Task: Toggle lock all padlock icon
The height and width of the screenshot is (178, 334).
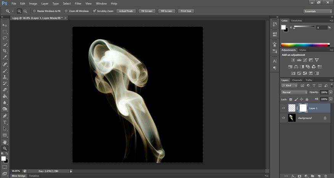Action: [307, 99]
